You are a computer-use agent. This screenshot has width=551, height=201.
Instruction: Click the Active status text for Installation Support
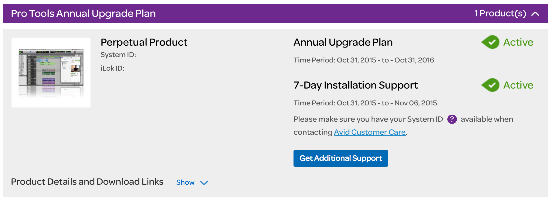(518, 85)
